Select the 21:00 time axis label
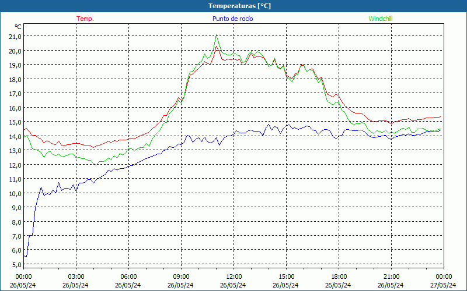This screenshot has height=291, width=467. coord(391,276)
